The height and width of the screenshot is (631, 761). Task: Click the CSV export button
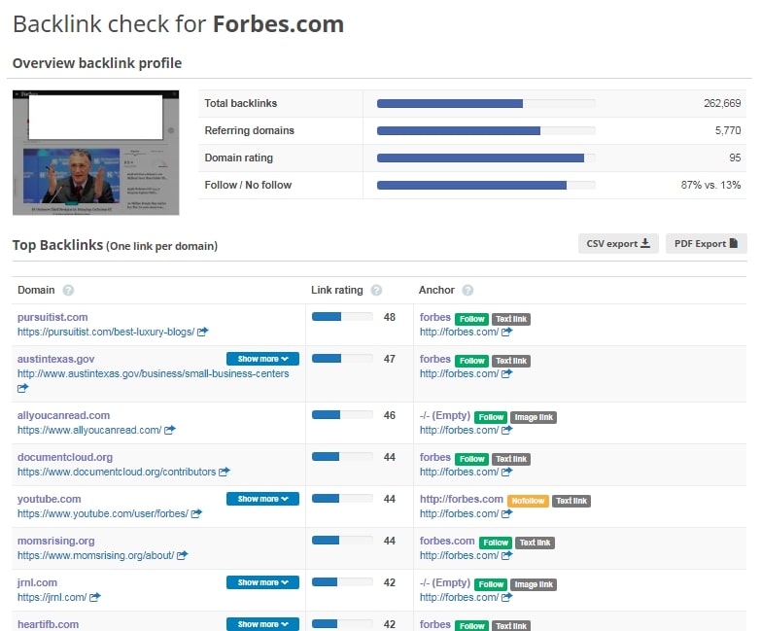tap(618, 243)
